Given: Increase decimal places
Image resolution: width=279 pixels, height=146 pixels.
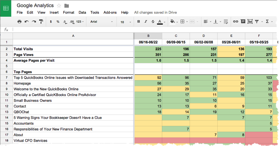Looking at the screenshot, I should click(72, 22).
